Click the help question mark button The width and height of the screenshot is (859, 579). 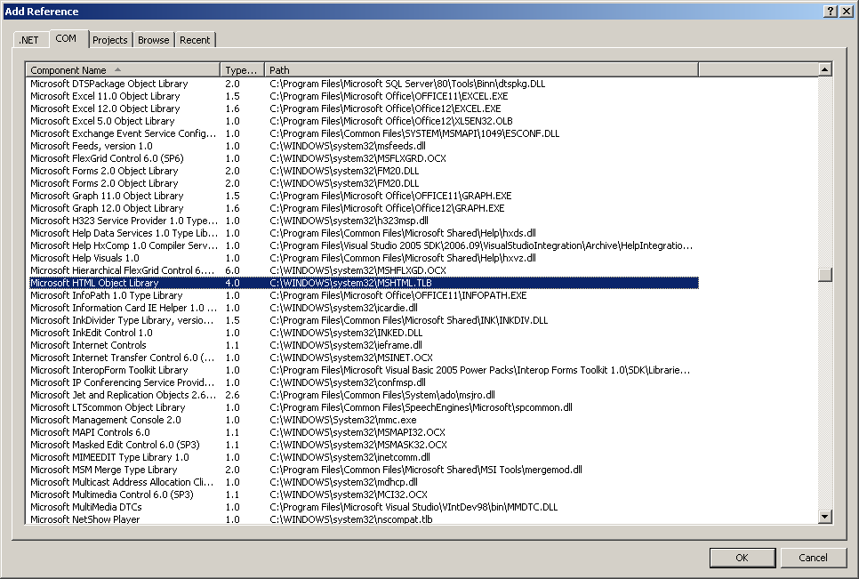[831, 12]
